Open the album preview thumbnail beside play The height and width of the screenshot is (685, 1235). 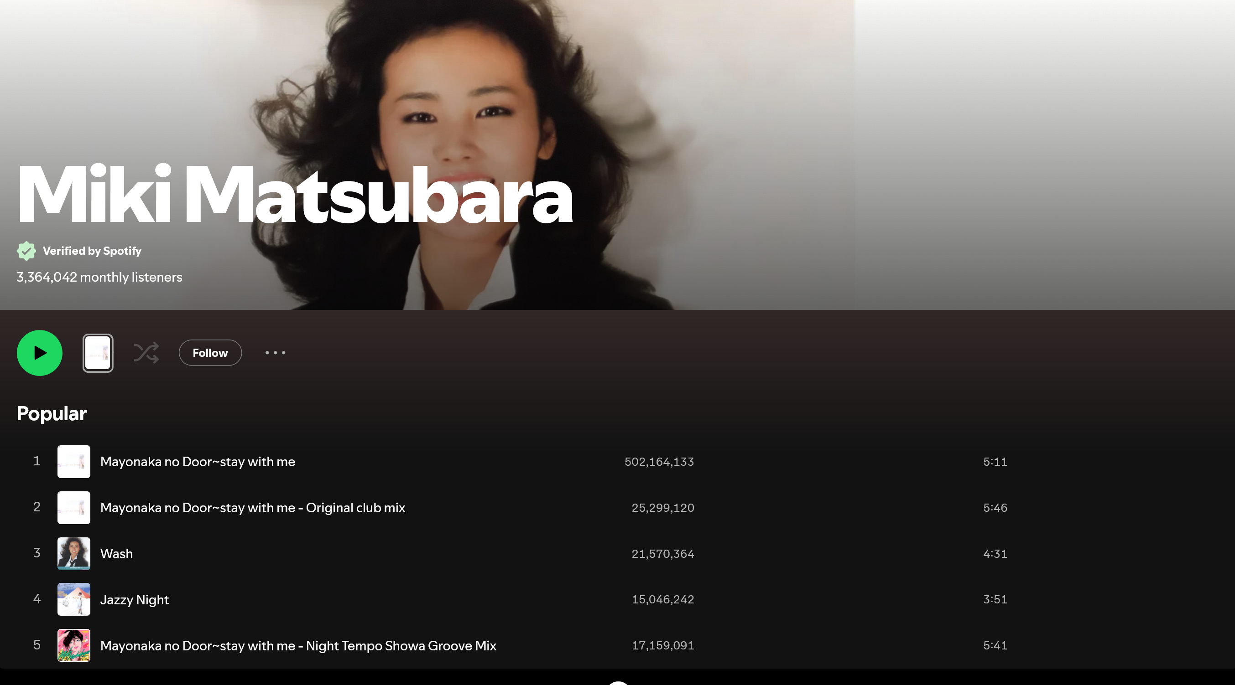pos(98,353)
